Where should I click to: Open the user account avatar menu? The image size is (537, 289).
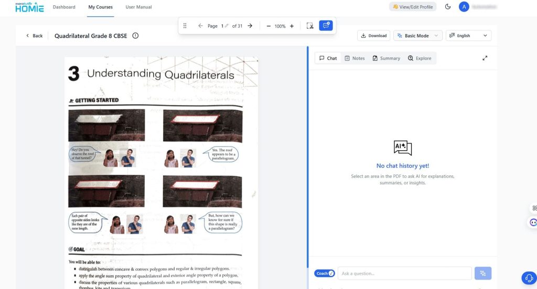pos(464,7)
